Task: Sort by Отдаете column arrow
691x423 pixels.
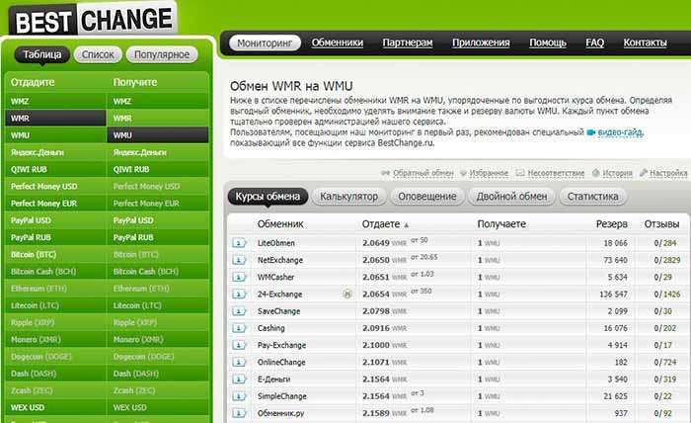Action: tap(407, 225)
